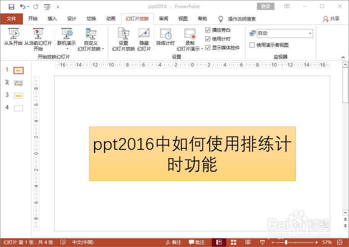This screenshot has width=349, height=247.
Task: Click the 录制幻灯片演示 icon
Action: [x=190, y=34]
